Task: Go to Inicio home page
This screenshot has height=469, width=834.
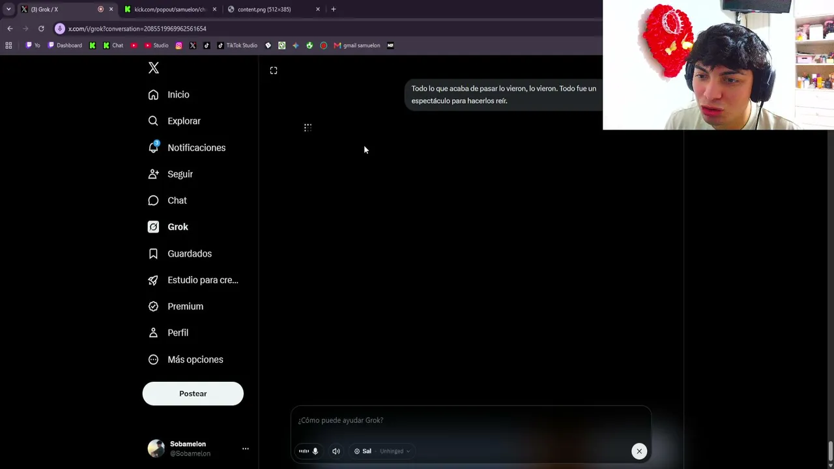Action: [x=169, y=94]
